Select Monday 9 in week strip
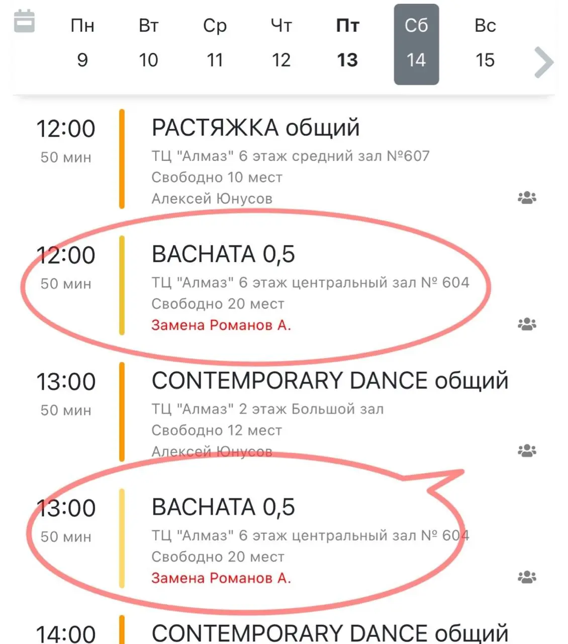 (x=82, y=43)
